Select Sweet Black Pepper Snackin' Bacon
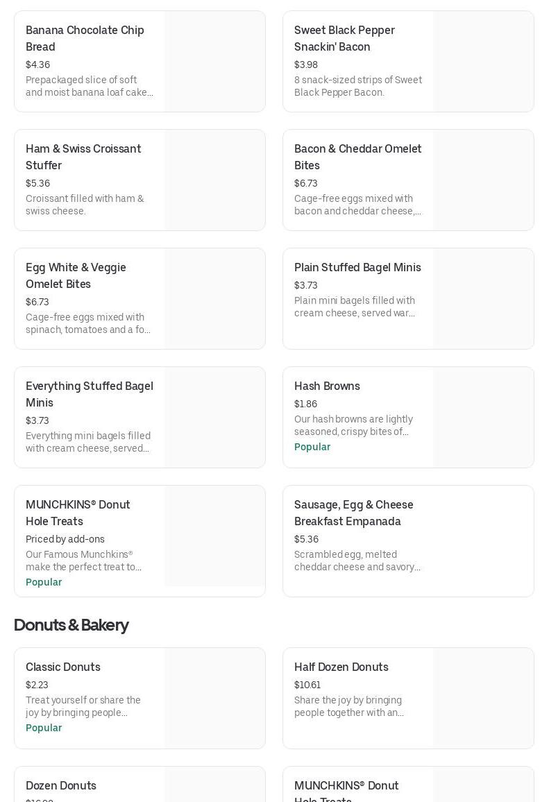The image size is (558, 802). pos(344,38)
